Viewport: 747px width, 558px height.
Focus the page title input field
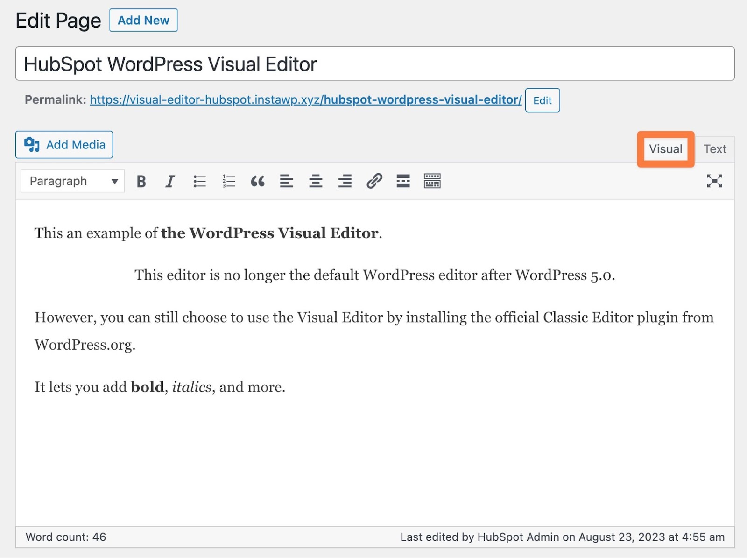pos(375,64)
